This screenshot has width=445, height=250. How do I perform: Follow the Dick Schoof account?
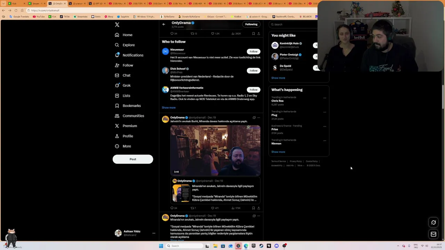click(x=253, y=70)
